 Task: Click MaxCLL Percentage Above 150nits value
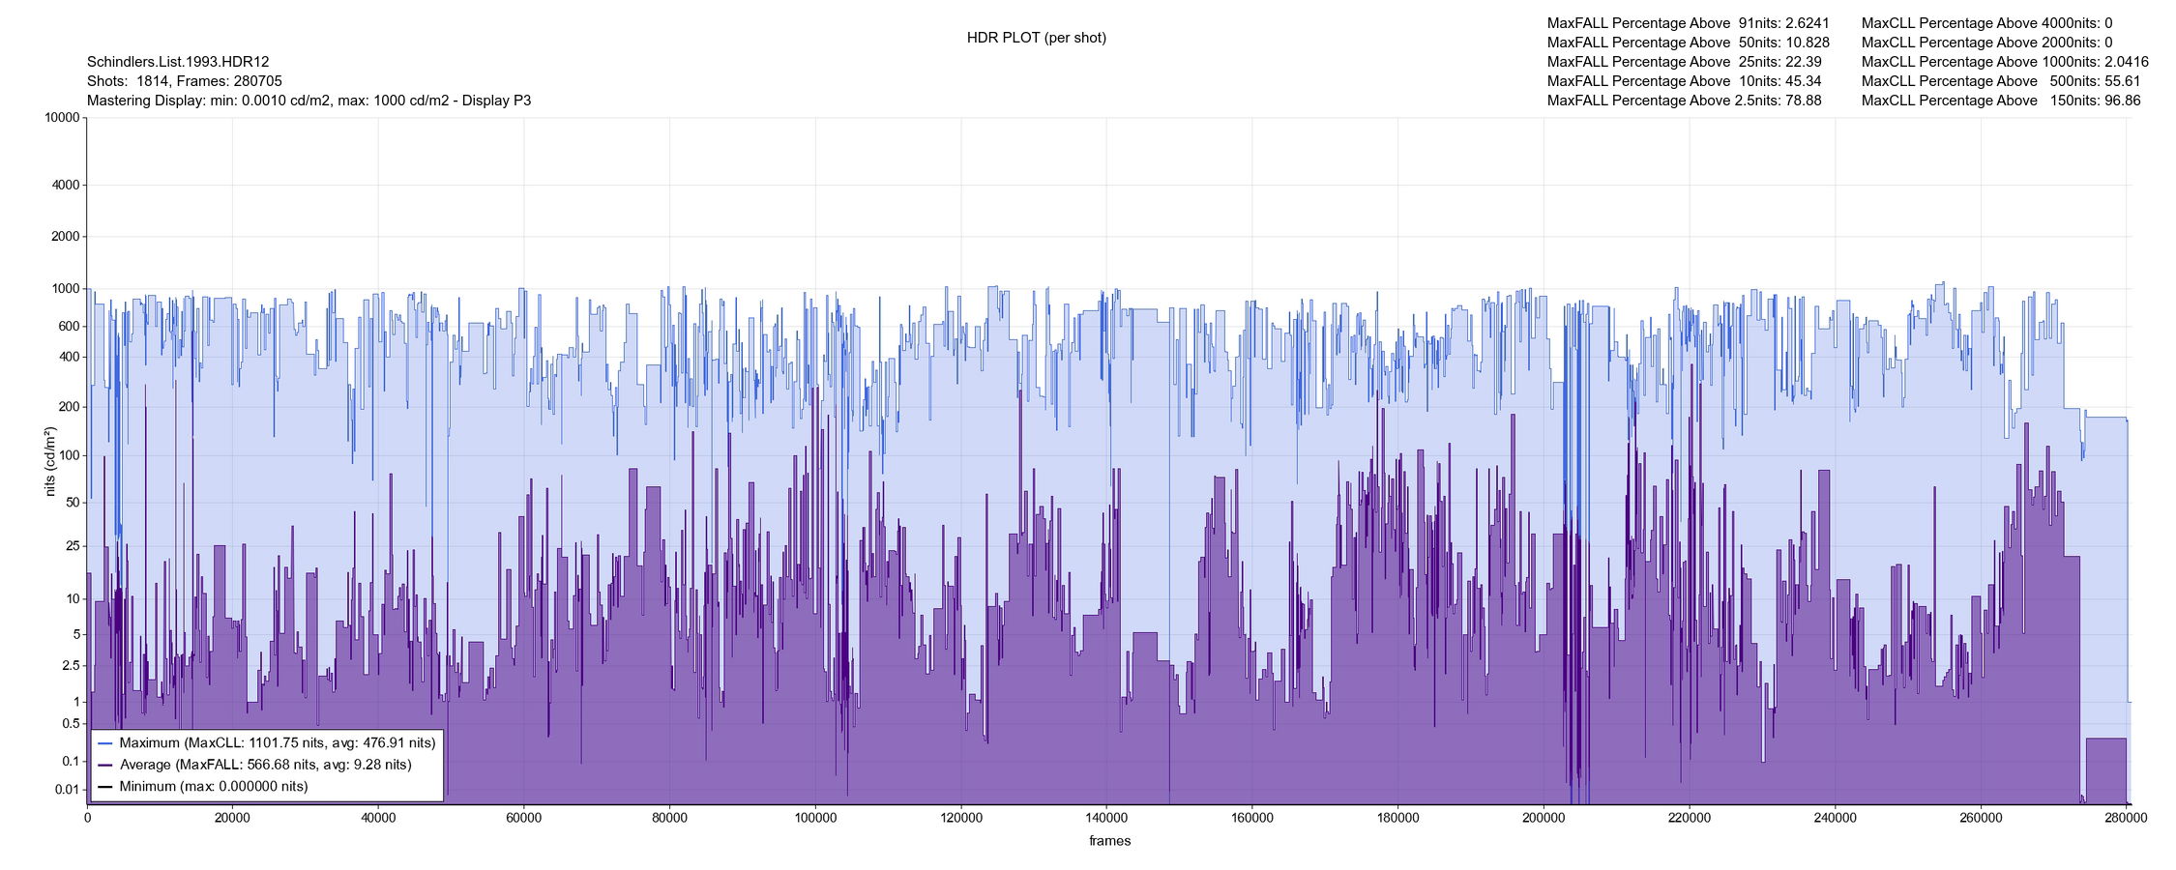(2122, 101)
